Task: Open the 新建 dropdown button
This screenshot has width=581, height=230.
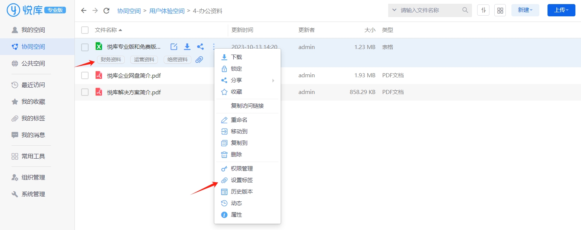Action: 525,10
